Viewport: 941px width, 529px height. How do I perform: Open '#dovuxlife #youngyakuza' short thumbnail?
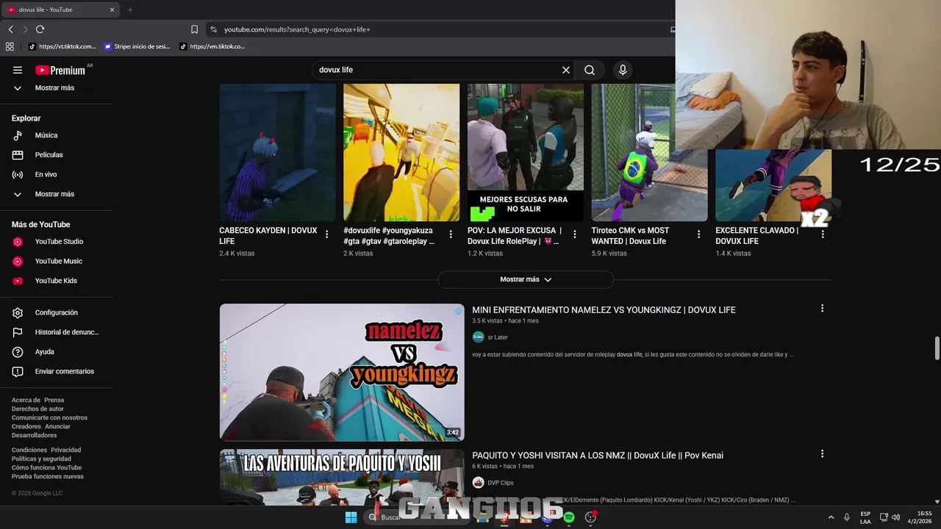point(401,152)
